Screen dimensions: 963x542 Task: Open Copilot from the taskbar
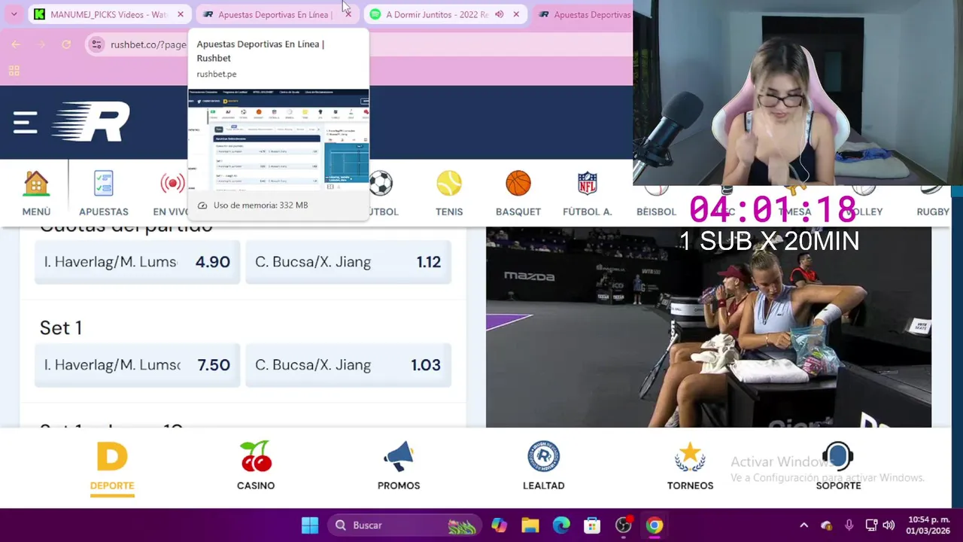[x=499, y=525]
